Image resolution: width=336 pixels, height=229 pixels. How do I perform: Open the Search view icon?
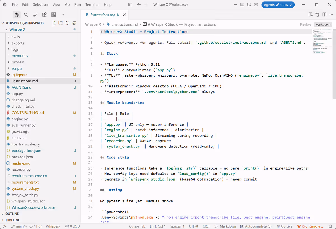(26, 15)
